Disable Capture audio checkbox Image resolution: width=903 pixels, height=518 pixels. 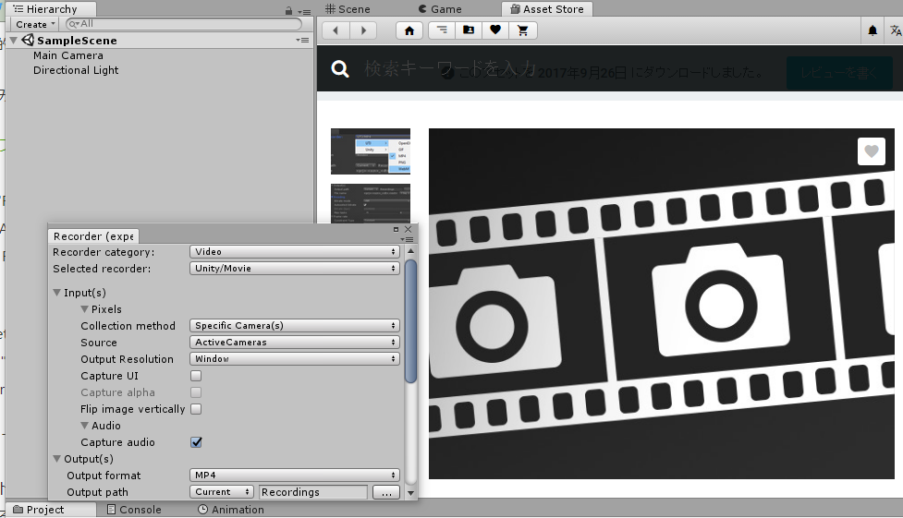coord(196,442)
